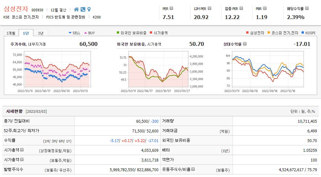This screenshot has width=321, height=177.
Task: Select the 1년 chart tab
Action: click(26, 33)
